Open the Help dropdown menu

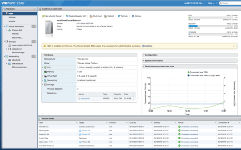click(211, 3)
